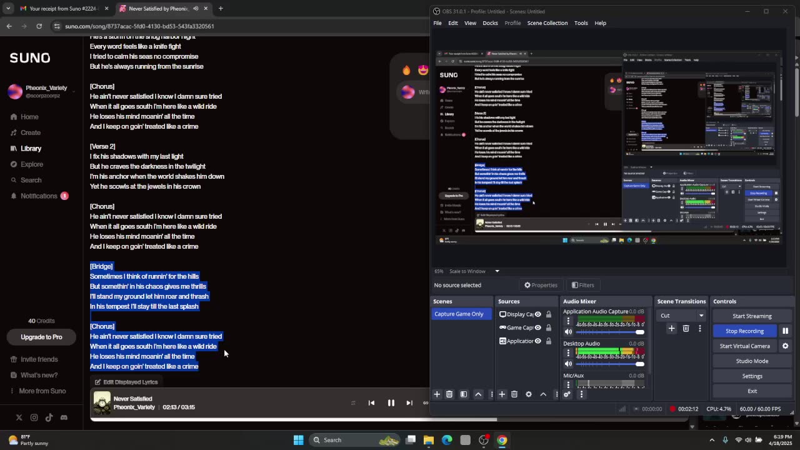
Task: Add a scene transition with plus icon
Action: (x=671, y=328)
